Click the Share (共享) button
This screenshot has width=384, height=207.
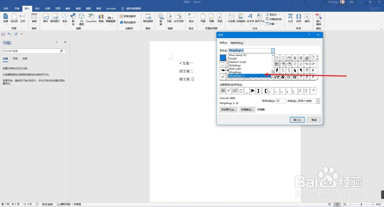point(376,8)
